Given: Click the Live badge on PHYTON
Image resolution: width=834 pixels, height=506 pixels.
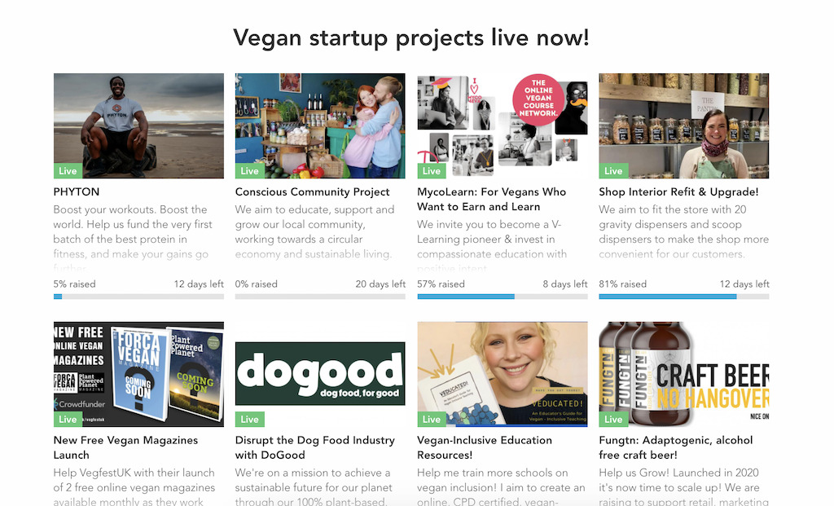Looking at the screenshot, I should (x=68, y=171).
